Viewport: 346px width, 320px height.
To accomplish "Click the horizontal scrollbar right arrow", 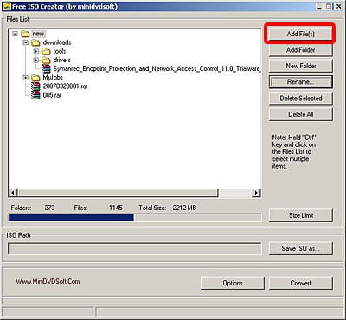I will [256, 192].
